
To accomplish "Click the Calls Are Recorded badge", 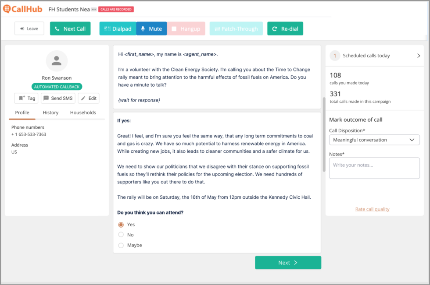I will [116, 9].
